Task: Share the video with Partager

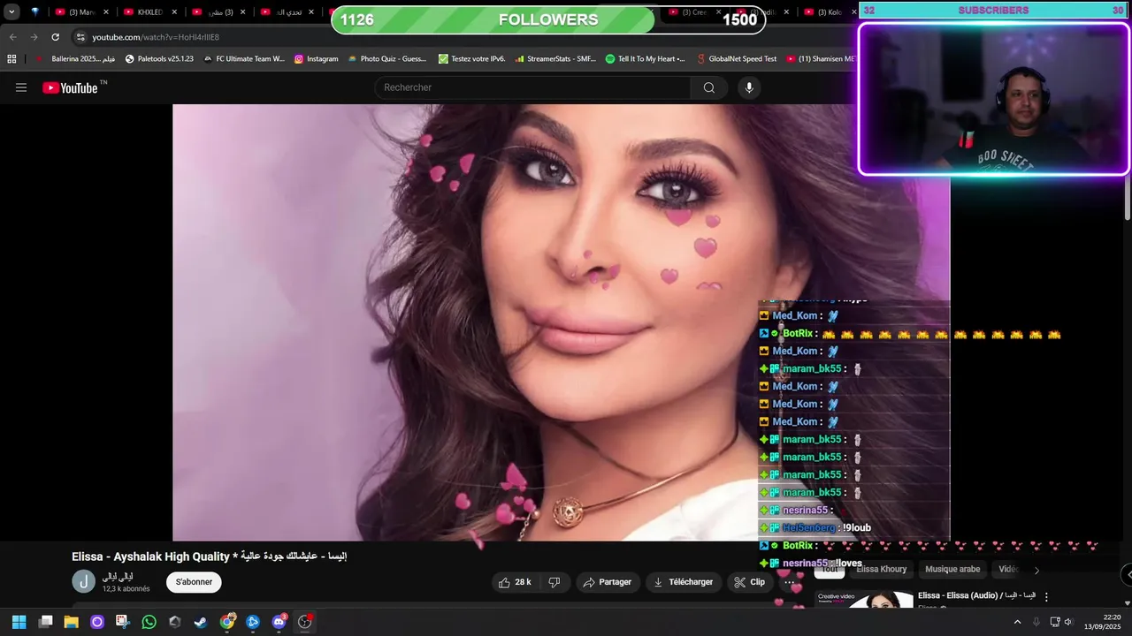Action: [607, 582]
